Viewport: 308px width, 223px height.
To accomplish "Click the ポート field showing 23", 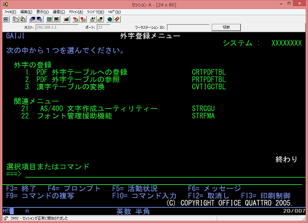I will pos(103,27).
